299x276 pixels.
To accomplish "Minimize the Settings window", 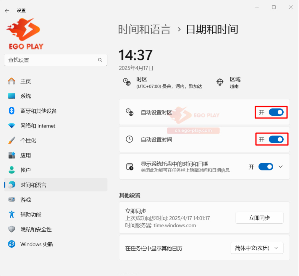I will [x=257, y=7].
